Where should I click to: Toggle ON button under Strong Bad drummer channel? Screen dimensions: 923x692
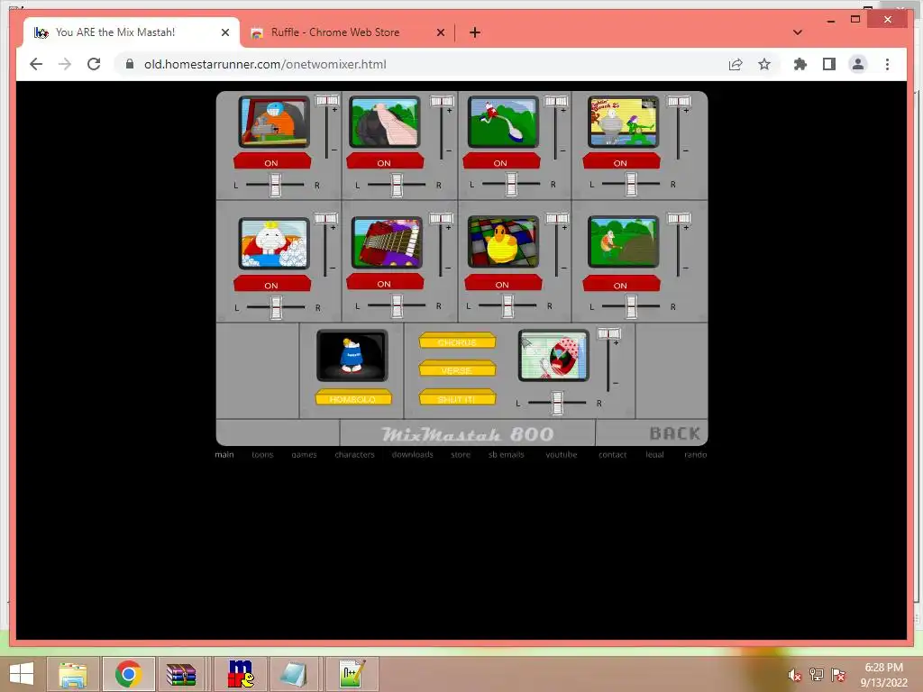272,161
